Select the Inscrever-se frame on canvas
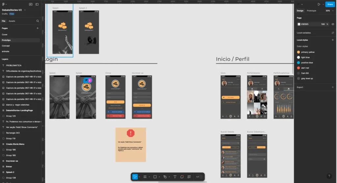 click(142, 97)
